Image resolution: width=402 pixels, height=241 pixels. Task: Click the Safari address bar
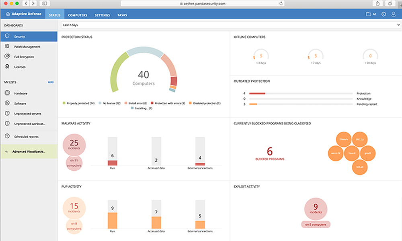[x=203, y=3]
